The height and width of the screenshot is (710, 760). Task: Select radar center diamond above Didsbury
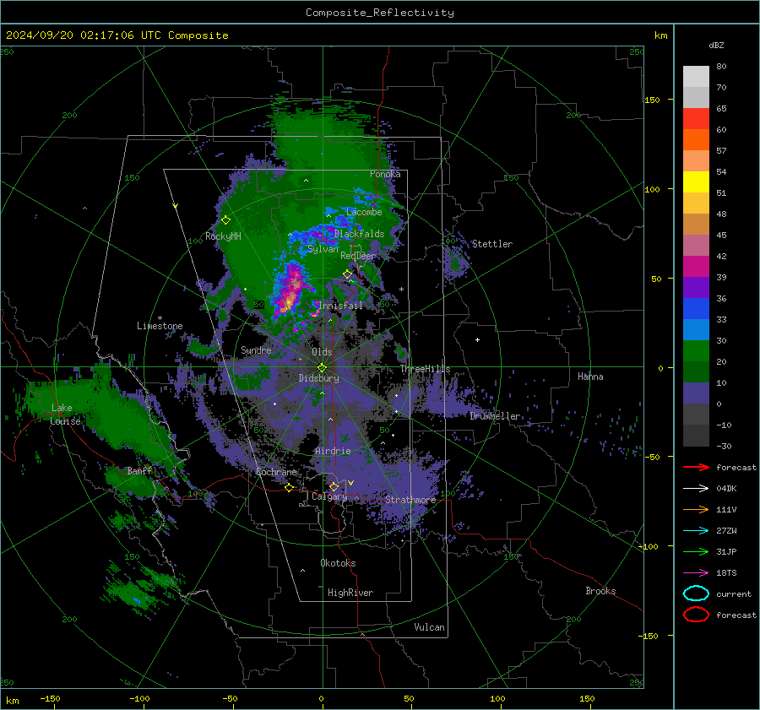click(x=322, y=368)
